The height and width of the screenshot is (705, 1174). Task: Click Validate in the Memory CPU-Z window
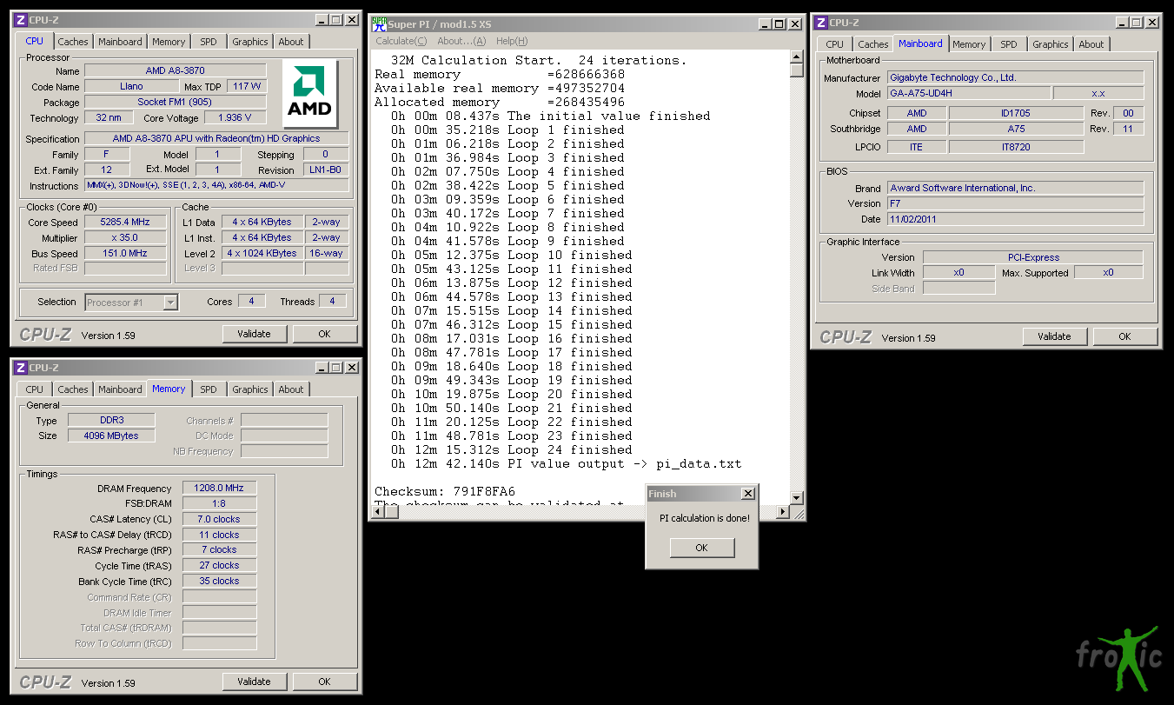[x=255, y=682]
